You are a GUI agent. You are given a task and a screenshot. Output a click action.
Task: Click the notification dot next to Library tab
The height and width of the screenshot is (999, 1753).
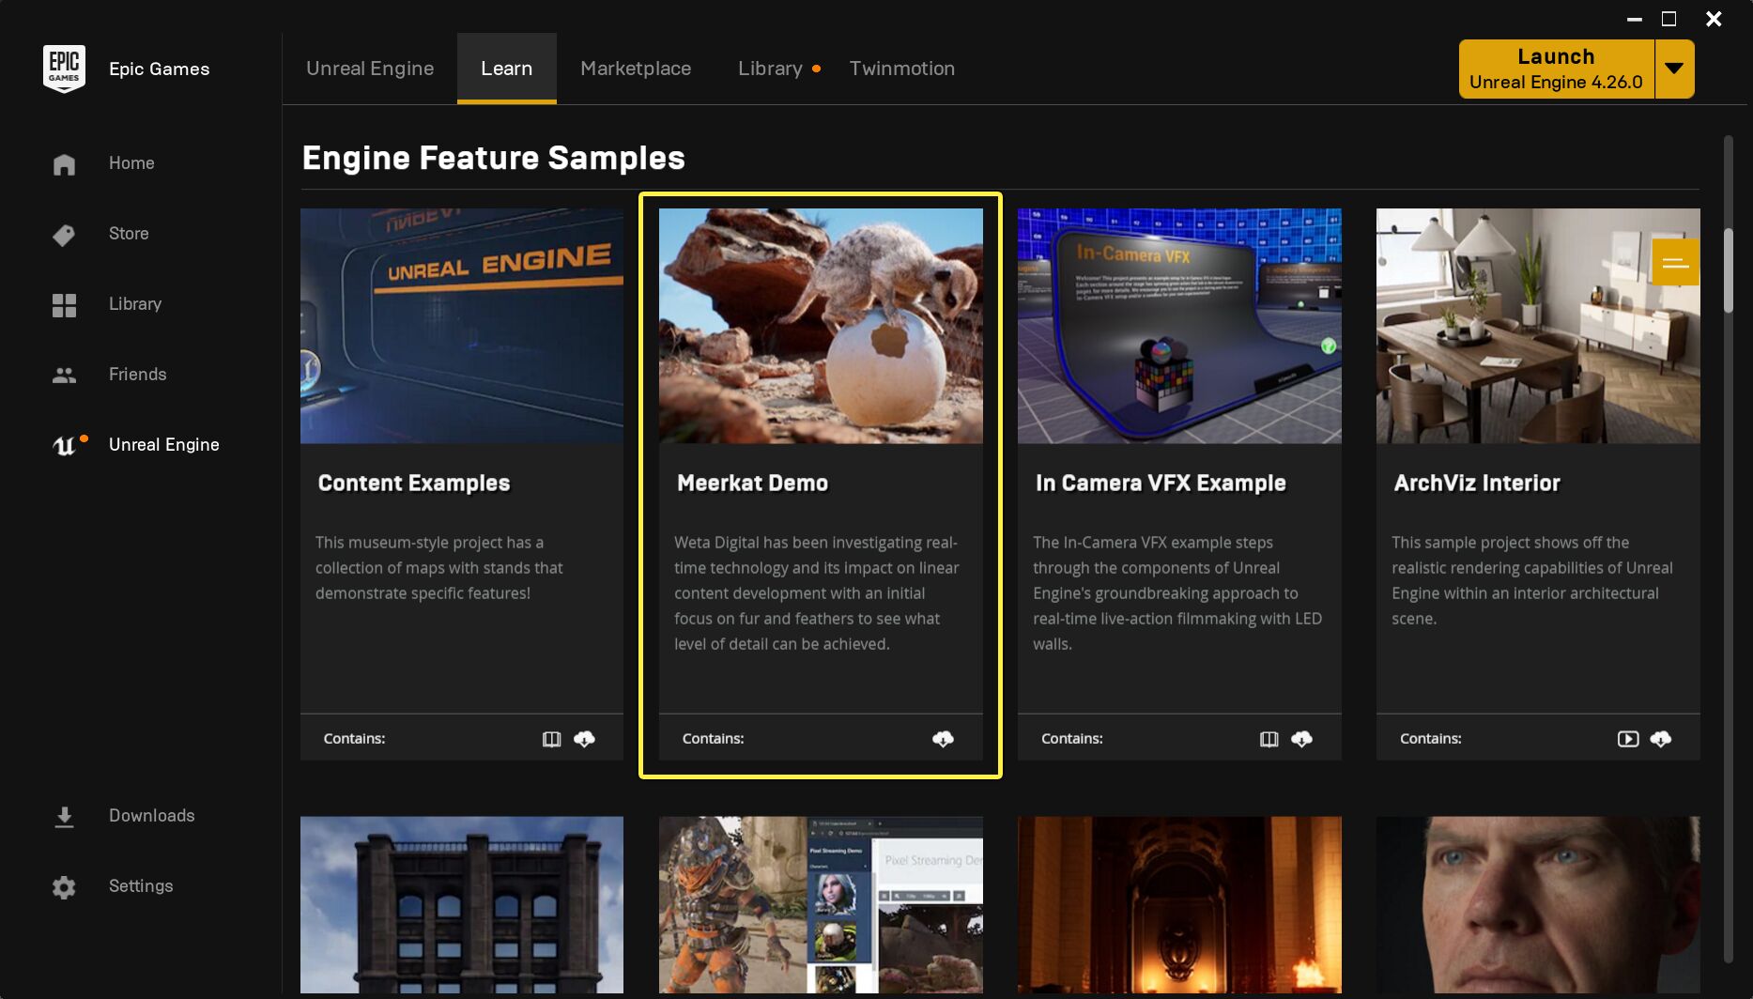point(816,69)
